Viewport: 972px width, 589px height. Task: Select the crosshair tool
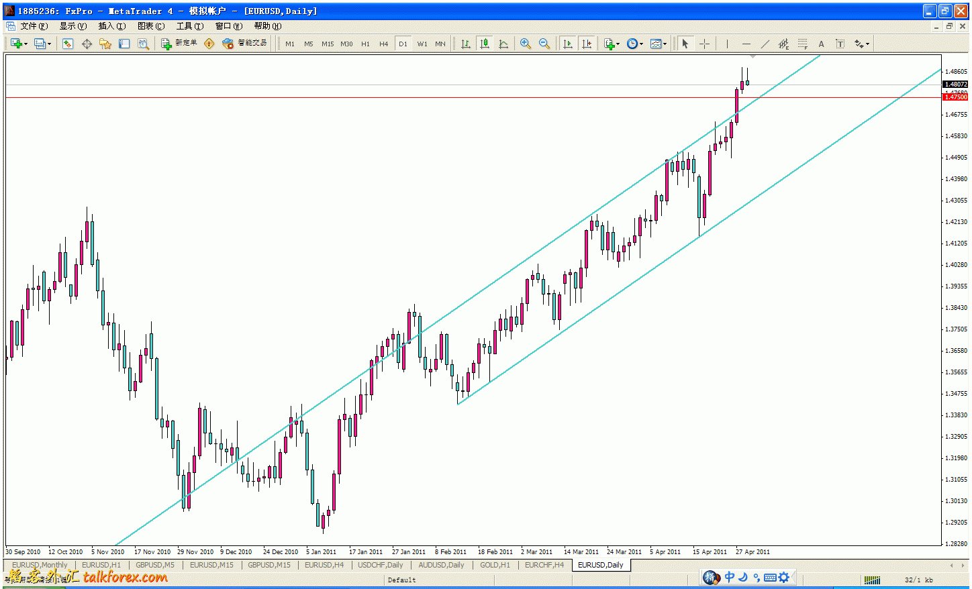[x=704, y=44]
